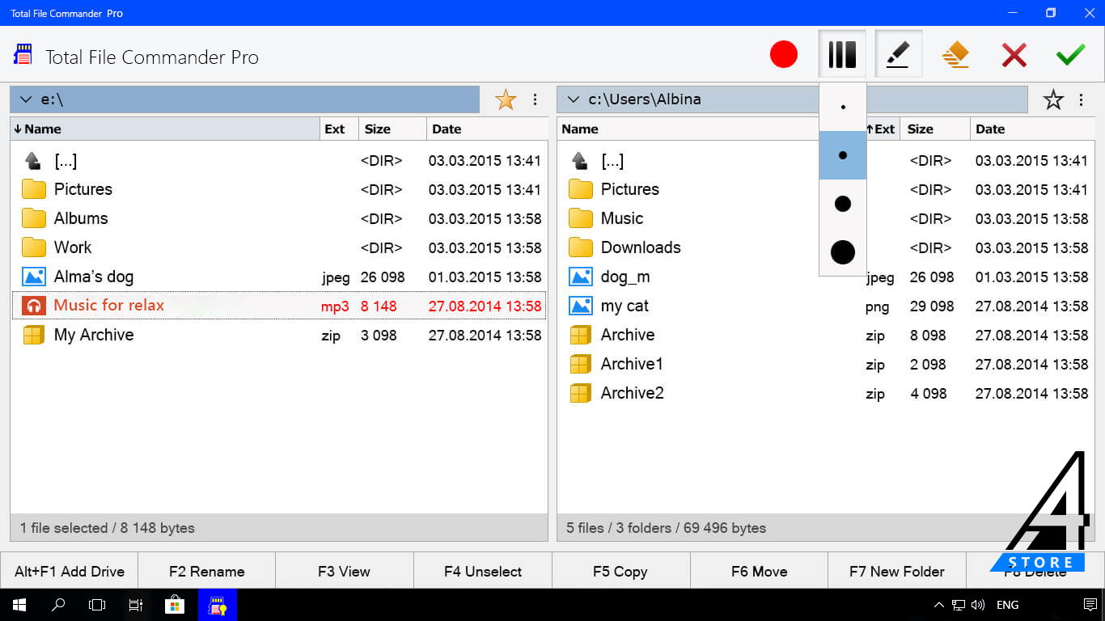The image size is (1105, 621).
Task: Open taskbar search magnifier
Action: (x=58, y=605)
